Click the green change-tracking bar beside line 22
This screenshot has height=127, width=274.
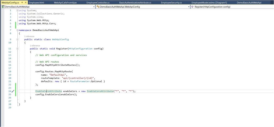pos(16,84)
